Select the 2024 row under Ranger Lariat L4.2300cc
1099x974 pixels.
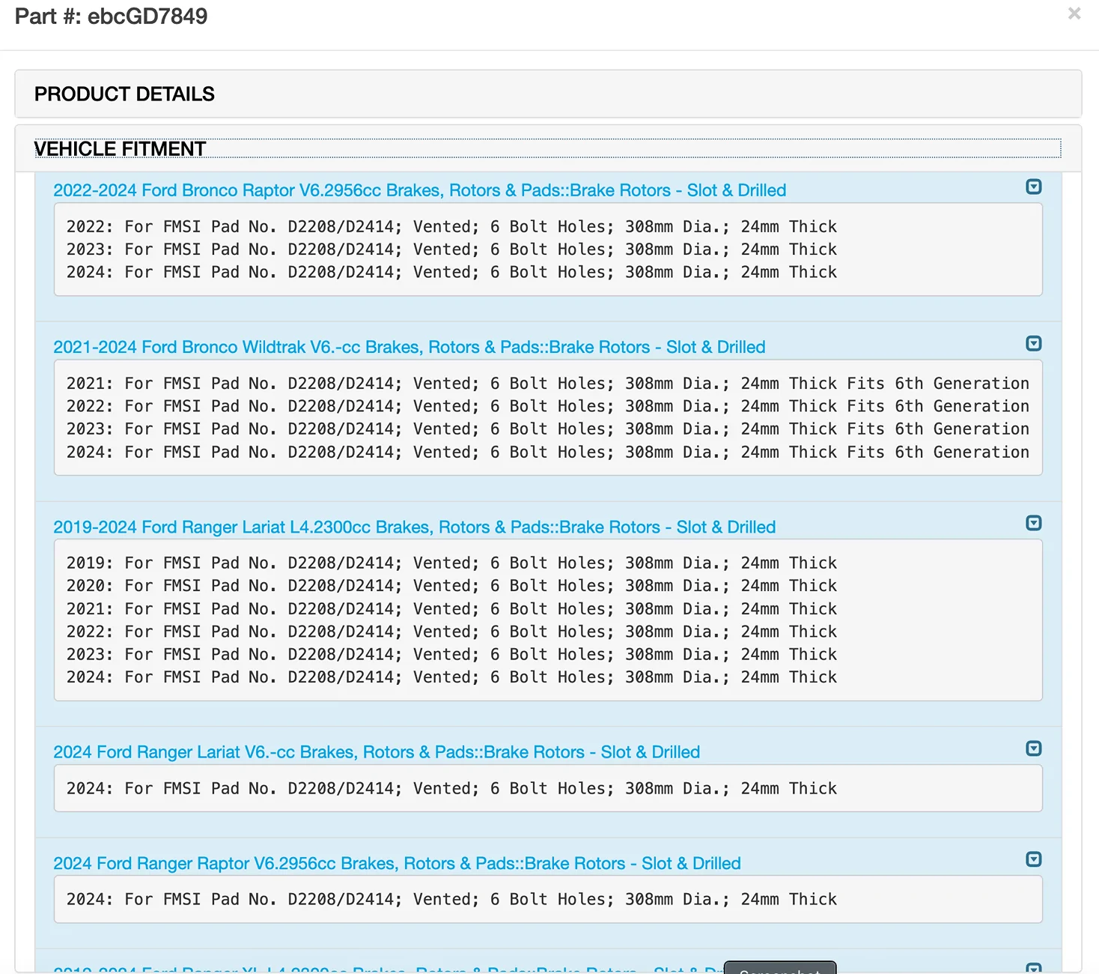tap(451, 677)
